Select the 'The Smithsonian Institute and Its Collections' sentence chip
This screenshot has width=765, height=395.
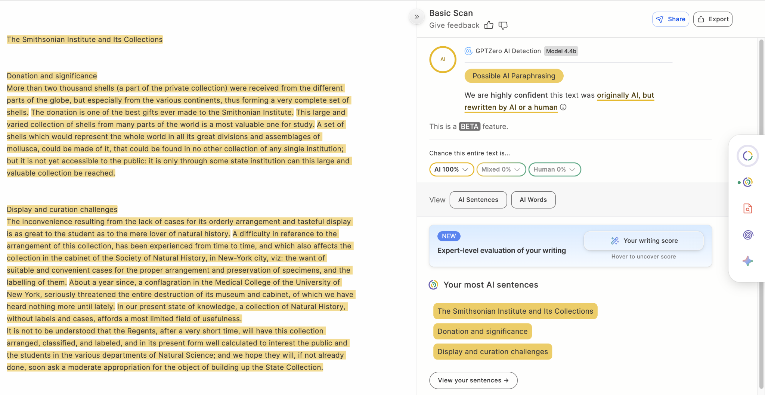(515, 311)
